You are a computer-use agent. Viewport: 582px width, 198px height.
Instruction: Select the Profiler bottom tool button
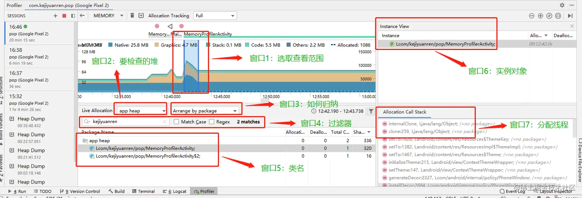click(204, 191)
